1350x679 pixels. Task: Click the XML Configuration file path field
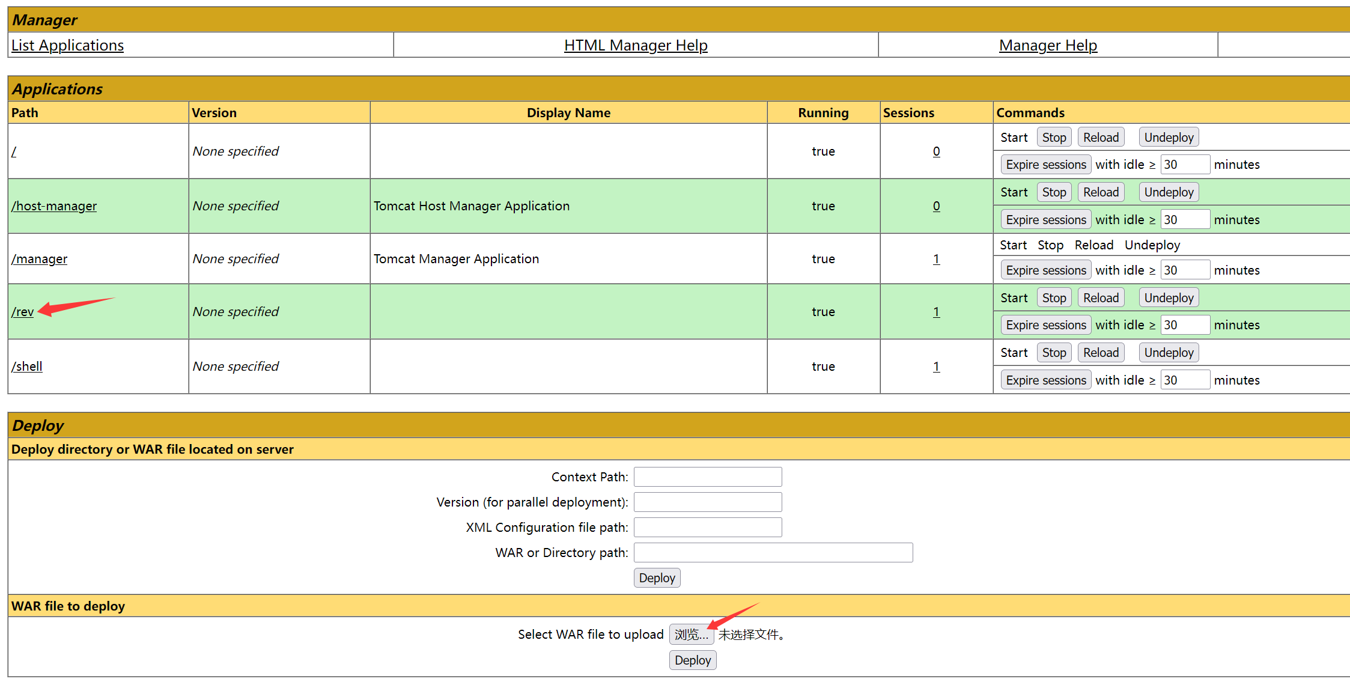(708, 528)
